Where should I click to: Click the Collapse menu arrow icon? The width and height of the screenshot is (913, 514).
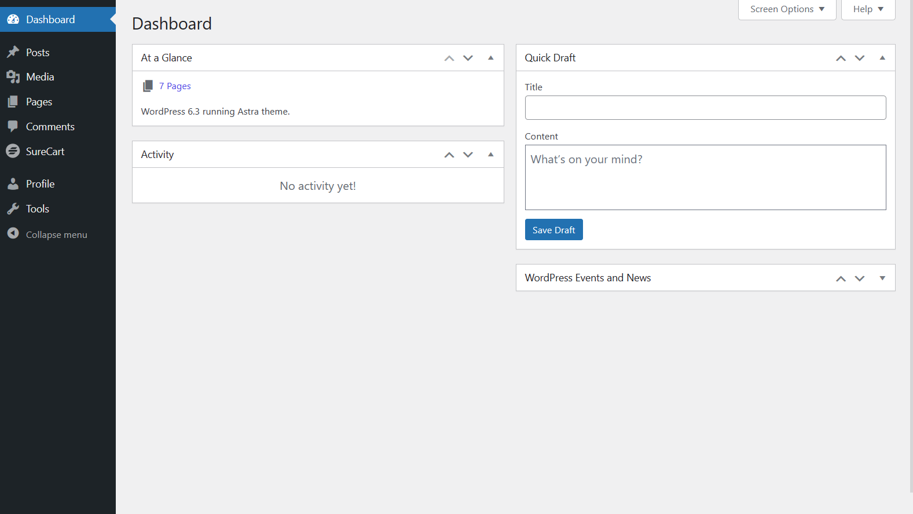coord(13,233)
